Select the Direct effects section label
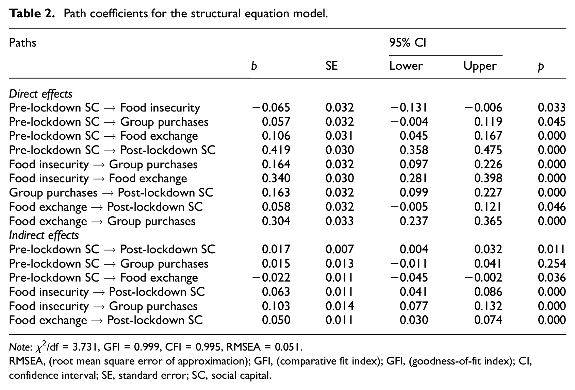Viewport: 575px width, 390px height. coord(41,94)
